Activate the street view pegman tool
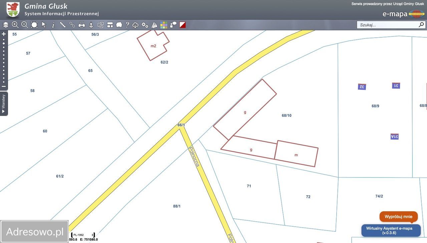427x243 pixels. 91,25
